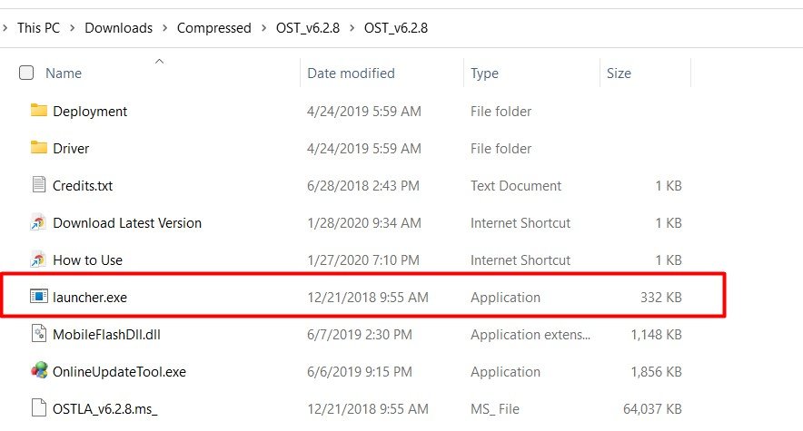Click the Deployment folder icon
This screenshot has height=431, width=803.
point(39,111)
